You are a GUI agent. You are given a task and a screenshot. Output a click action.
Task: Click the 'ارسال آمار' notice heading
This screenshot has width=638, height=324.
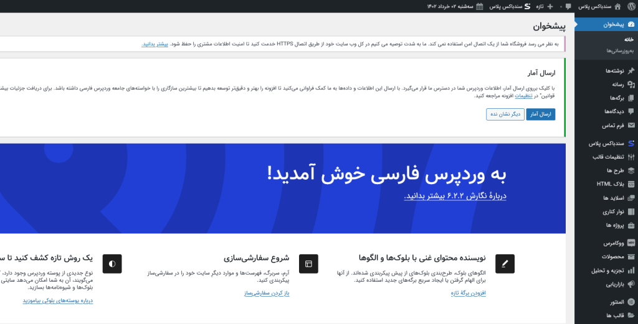541,73
